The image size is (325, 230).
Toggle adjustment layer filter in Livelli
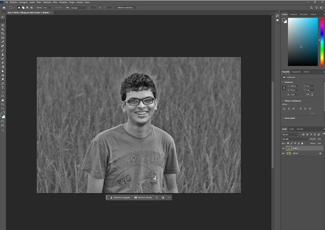pyautogui.click(x=307, y=134)
